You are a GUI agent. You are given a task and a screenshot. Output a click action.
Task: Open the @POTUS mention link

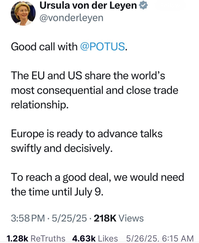click(x=102, y=46)
